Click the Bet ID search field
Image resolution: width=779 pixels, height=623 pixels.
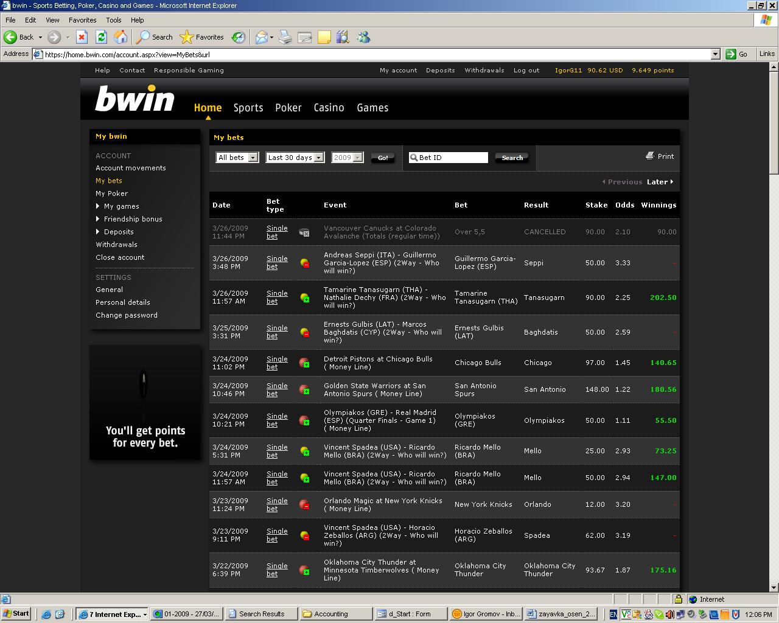click(x=449, y=158)
